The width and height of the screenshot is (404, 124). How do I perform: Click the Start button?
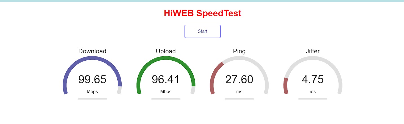tap(203, 31)
